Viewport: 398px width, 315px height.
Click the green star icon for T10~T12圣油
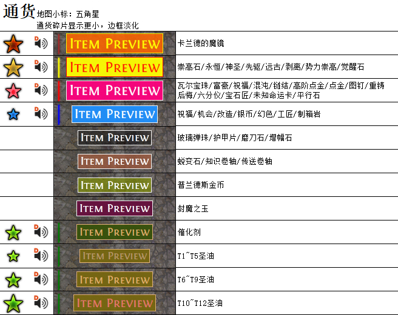tap(13, 303)
